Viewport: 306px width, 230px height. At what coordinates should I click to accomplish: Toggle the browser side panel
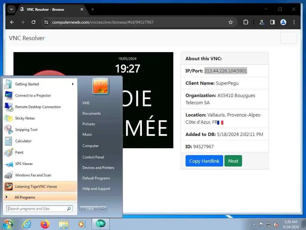coord(273,22)
